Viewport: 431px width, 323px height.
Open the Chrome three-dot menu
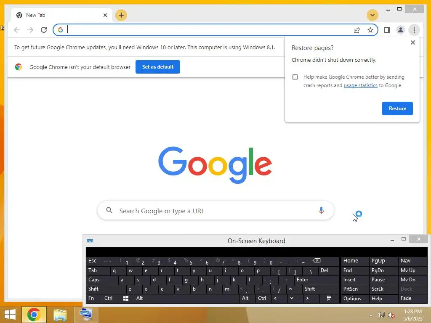pyautogui.click(x=414, y=30)
